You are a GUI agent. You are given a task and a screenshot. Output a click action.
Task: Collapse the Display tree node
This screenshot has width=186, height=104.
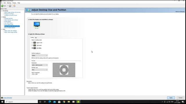(x=2, y=17)
